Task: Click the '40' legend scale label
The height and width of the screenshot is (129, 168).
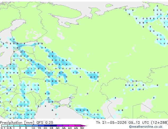Action: pyautogui.click(x=70, y=128)
